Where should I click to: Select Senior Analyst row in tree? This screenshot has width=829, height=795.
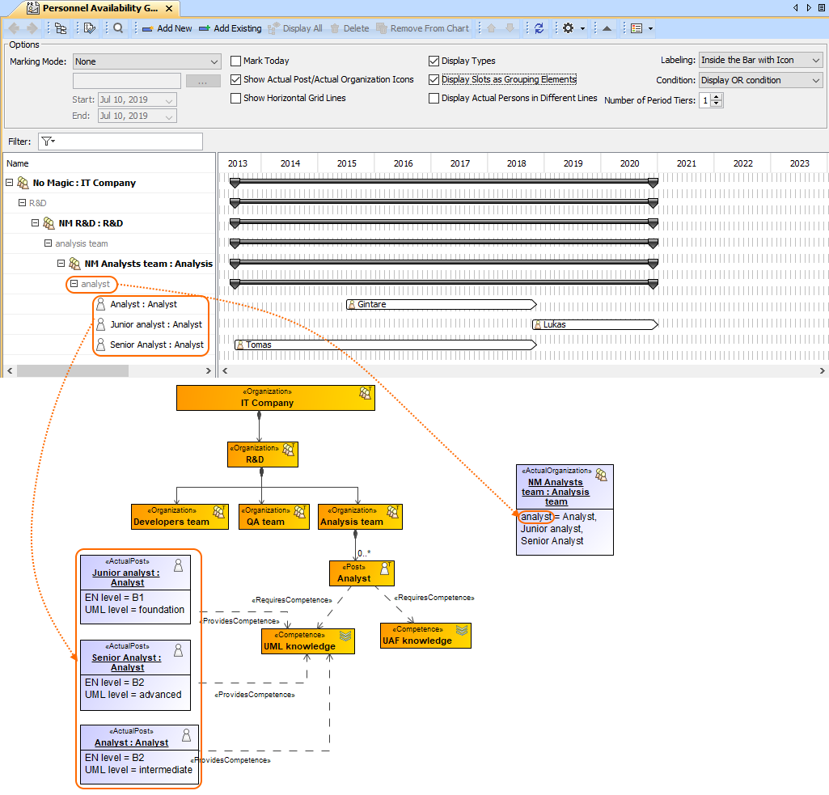click(x=156, y=345)
